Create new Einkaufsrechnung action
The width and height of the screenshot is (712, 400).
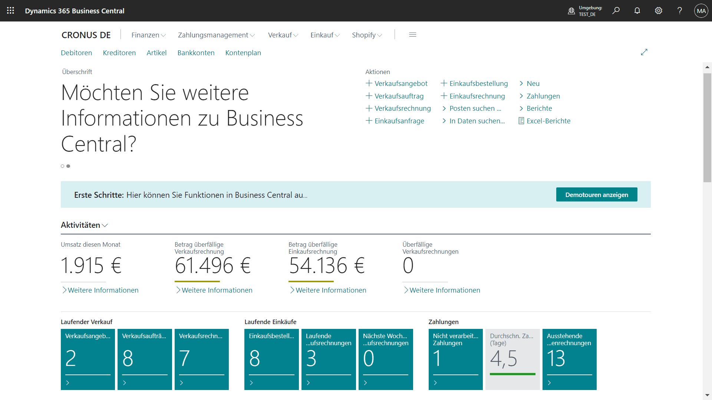point(473,96)
